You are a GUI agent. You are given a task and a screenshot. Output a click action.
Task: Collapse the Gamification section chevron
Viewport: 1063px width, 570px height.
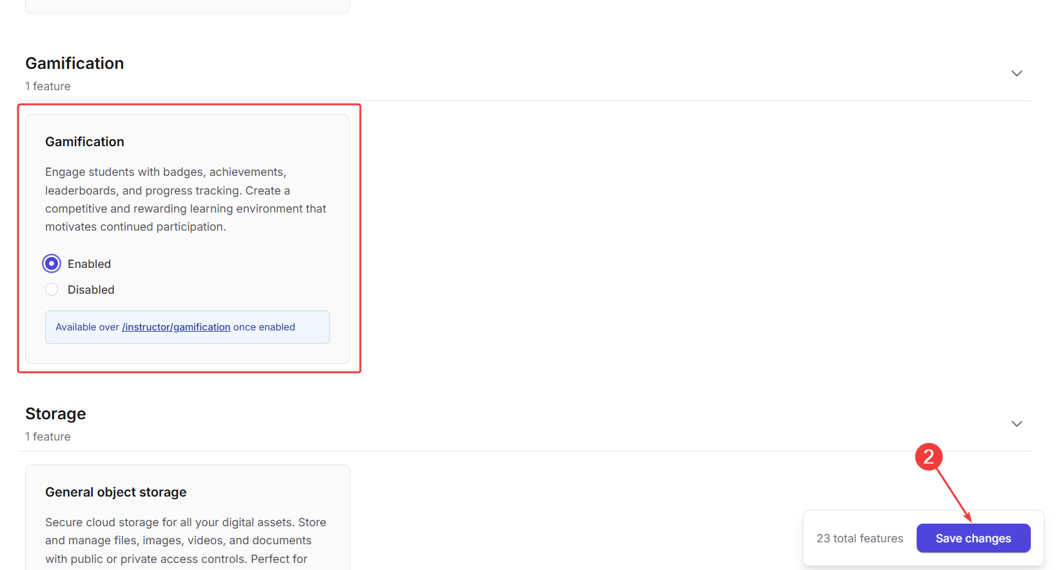[1017, 73]
